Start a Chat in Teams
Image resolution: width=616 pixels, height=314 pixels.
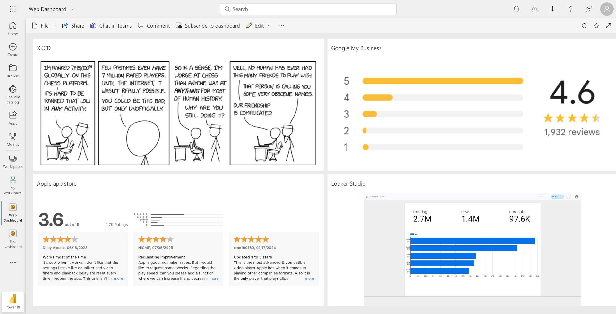[111, 26]
